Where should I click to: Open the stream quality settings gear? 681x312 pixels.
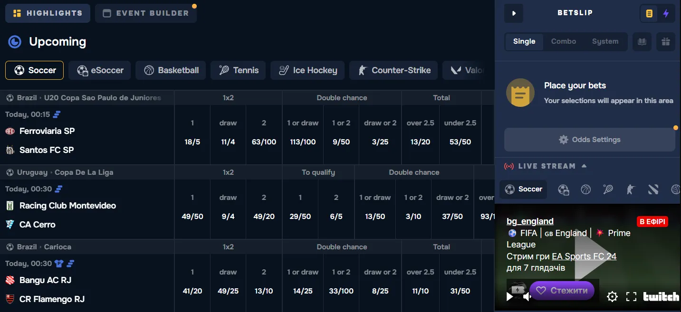tap(612, 296)
